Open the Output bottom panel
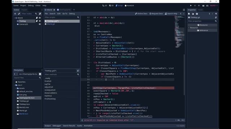 pyautogui.click(x=48, y=126)
